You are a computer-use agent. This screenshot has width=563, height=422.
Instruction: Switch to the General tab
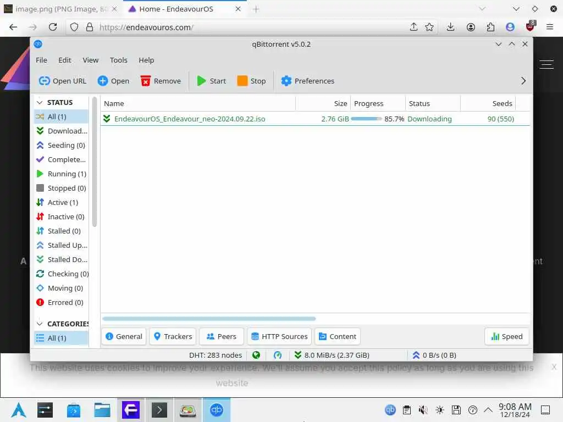click(124, 337)
